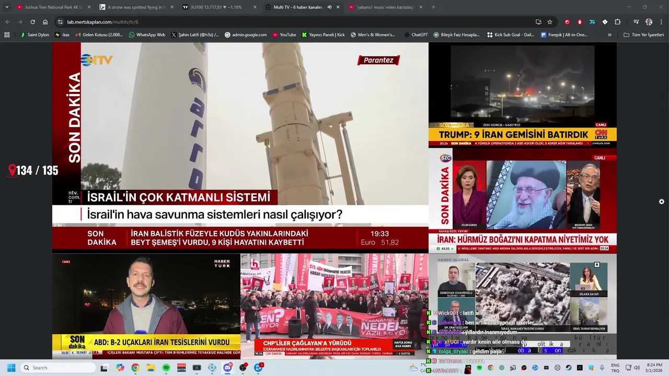Click the install app icon in address bar
The width and height of the screenshot is (669, 376).
coord(538,22)
